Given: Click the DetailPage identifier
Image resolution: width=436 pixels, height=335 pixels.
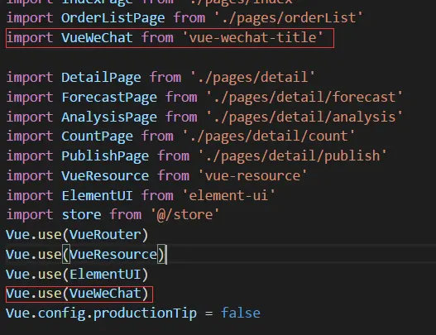Looking at the screenshot, I should point(101,77).
